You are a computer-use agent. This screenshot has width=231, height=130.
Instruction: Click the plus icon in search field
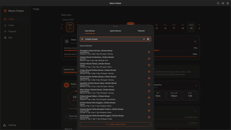point(144,39)
